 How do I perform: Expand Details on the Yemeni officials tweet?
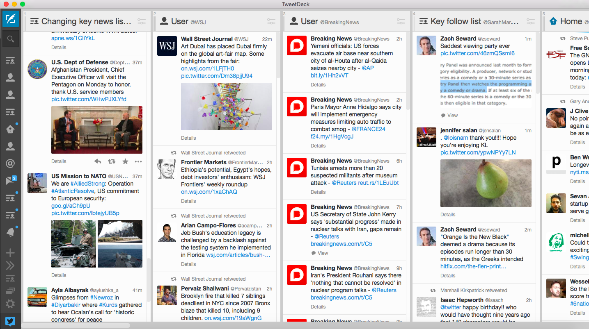pyautogui.click(x=318, y=85)
